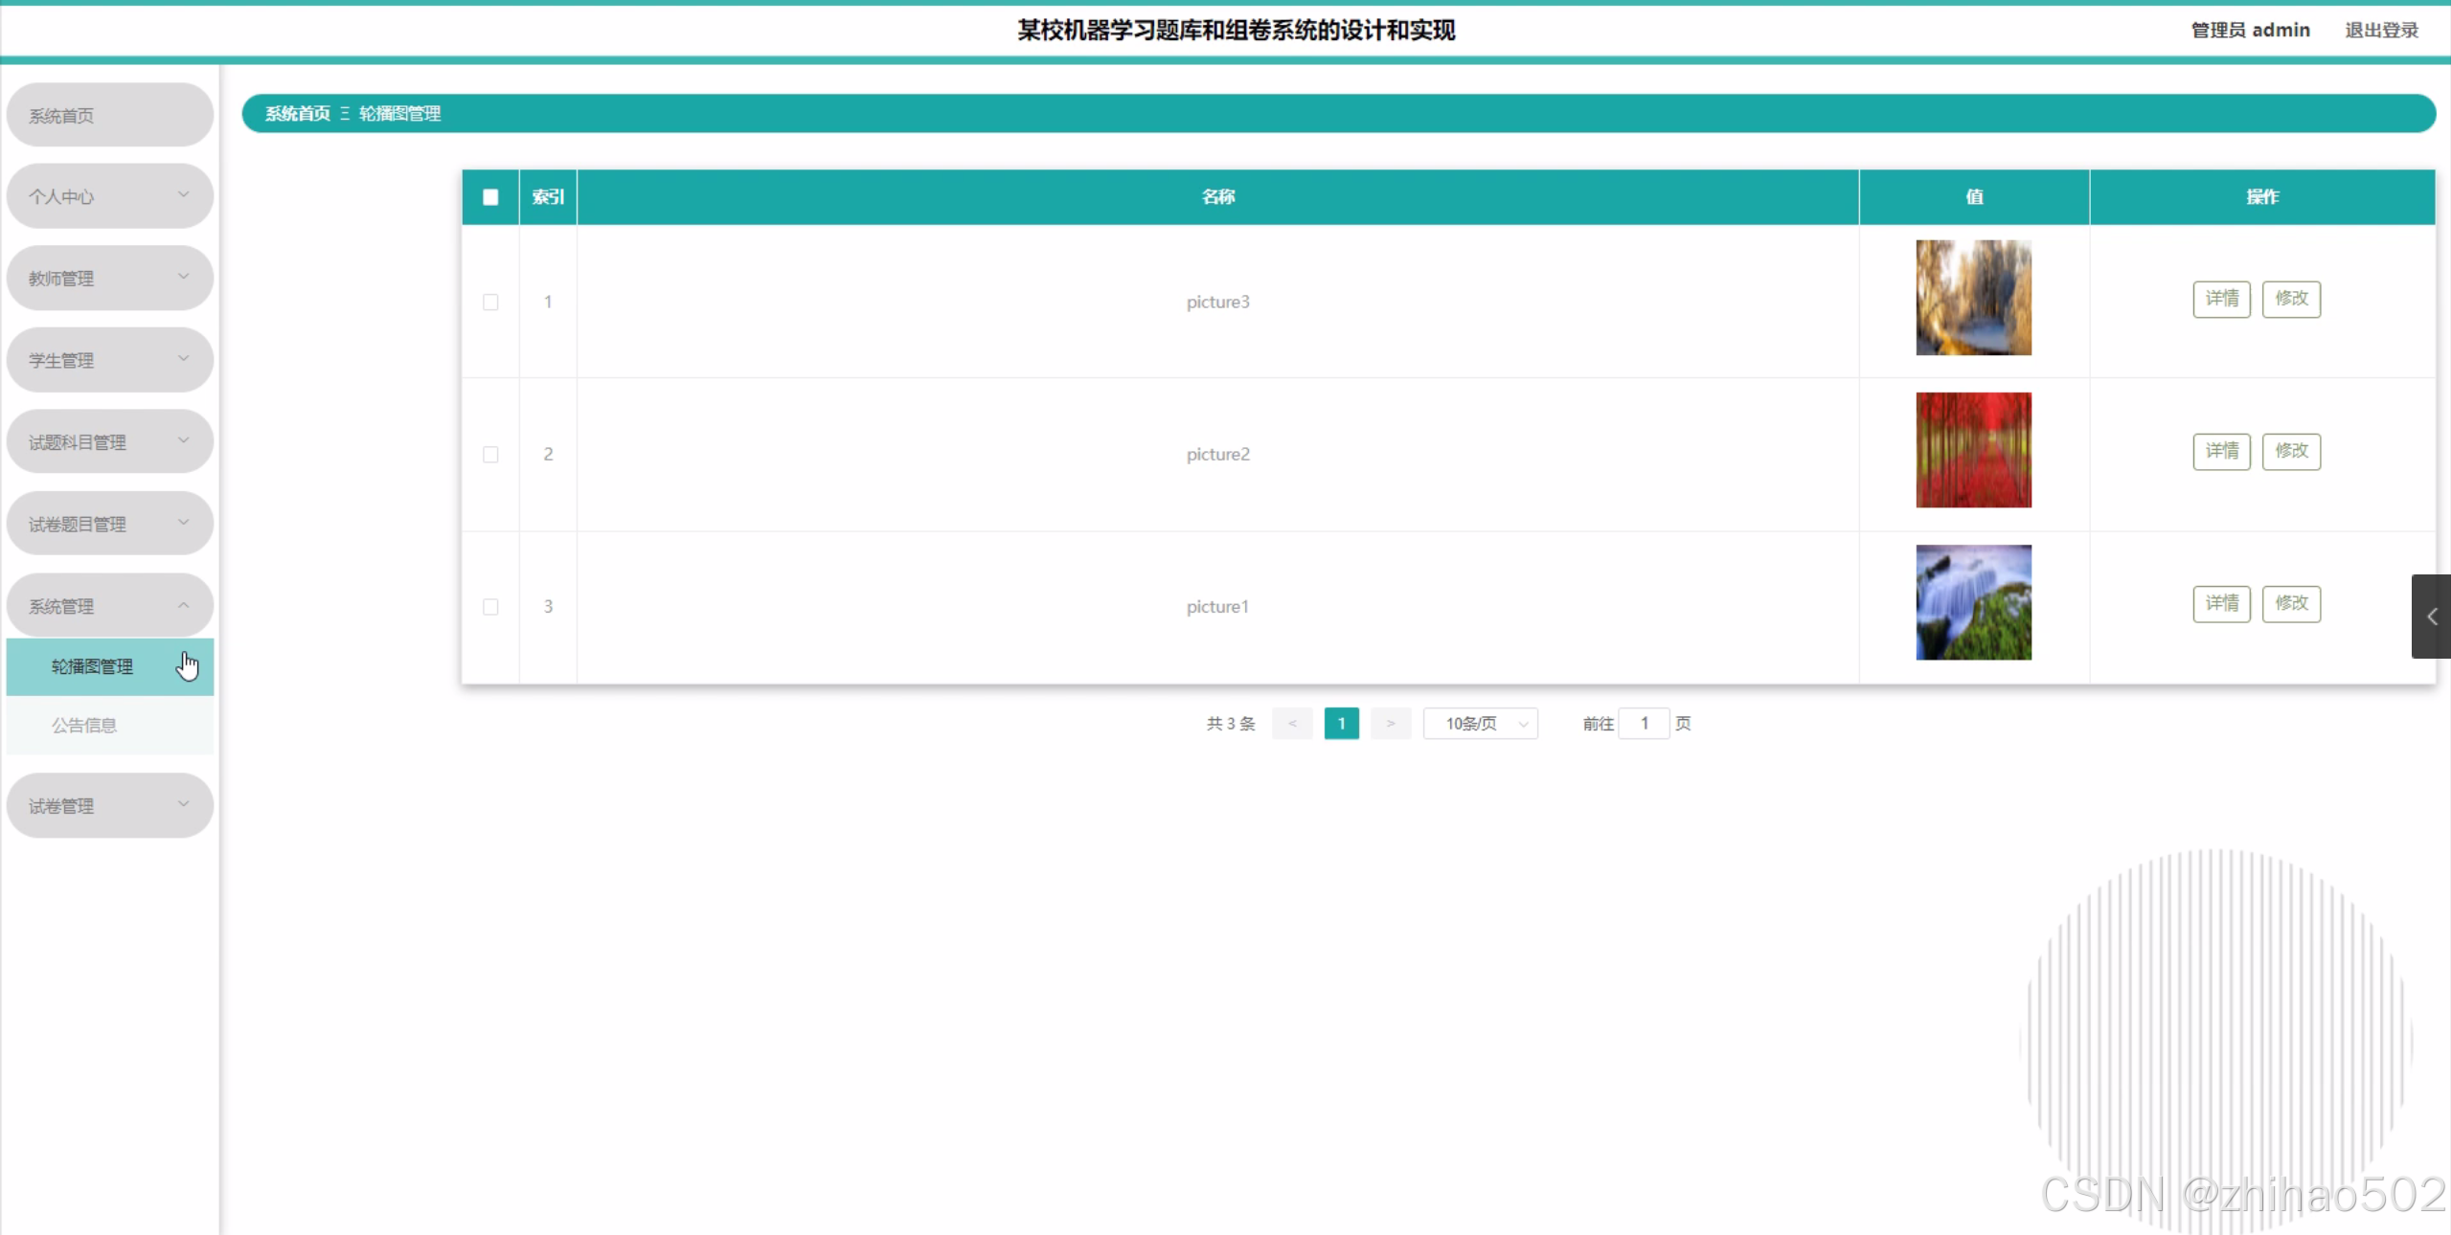Viewport: 2451px width, 1235px height.
Task: Click 详情 button for picture2
Action: 2221,451
